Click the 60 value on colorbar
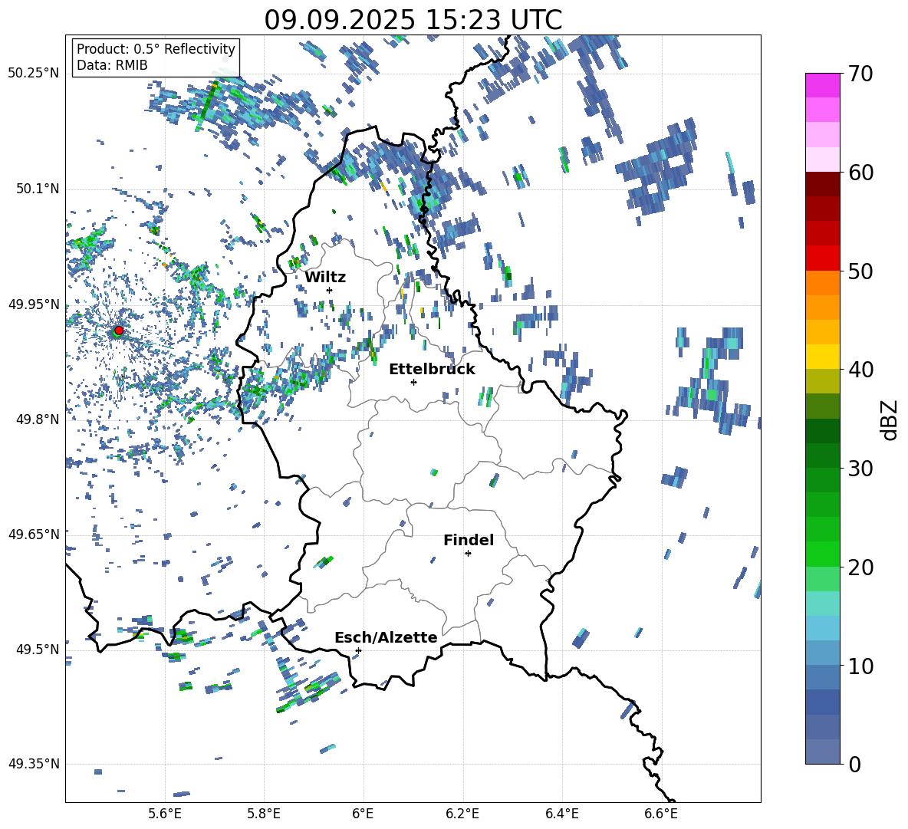The image size is (908, 829). [860, 173]
